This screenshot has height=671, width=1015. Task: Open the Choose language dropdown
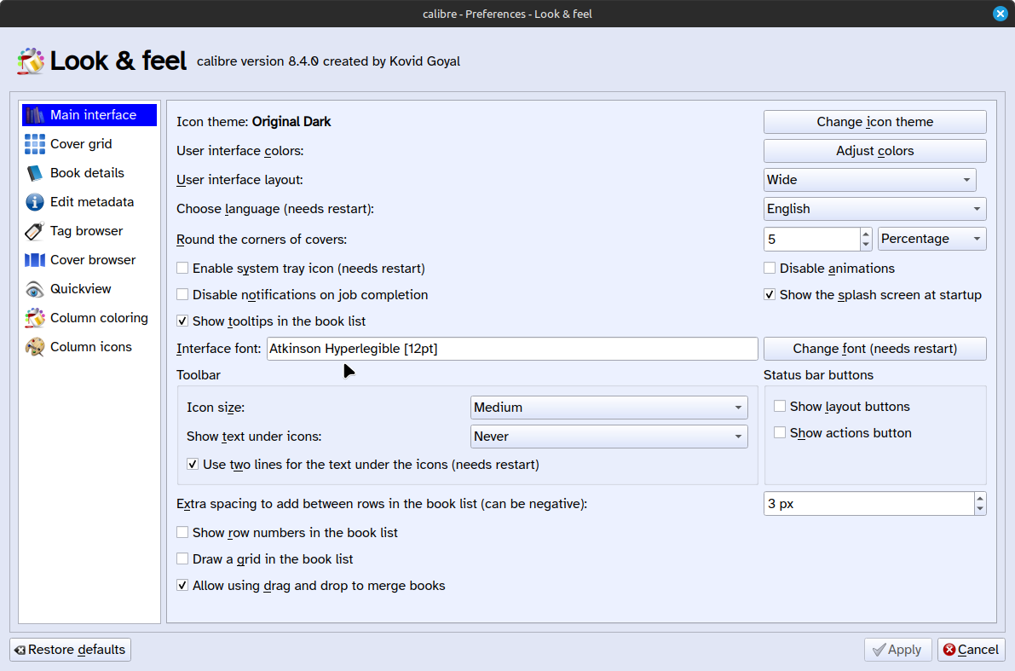[x=874, y=209]
